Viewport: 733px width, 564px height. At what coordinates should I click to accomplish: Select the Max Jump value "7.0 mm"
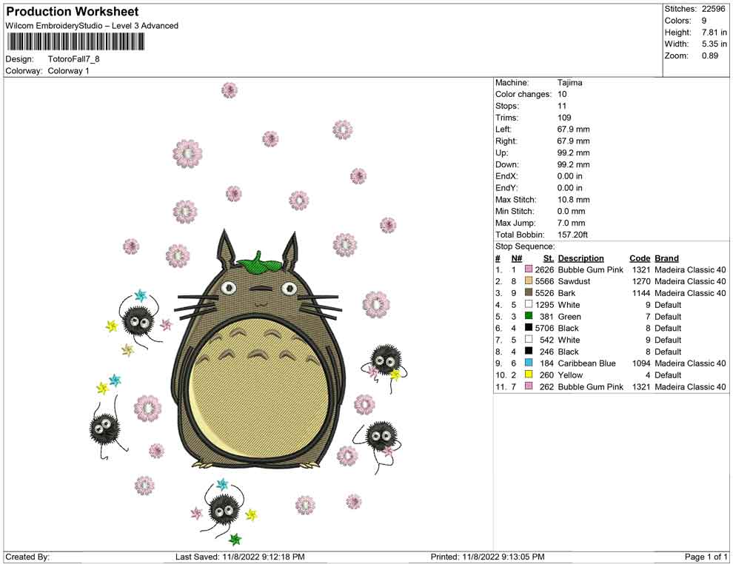click(572, 223)
